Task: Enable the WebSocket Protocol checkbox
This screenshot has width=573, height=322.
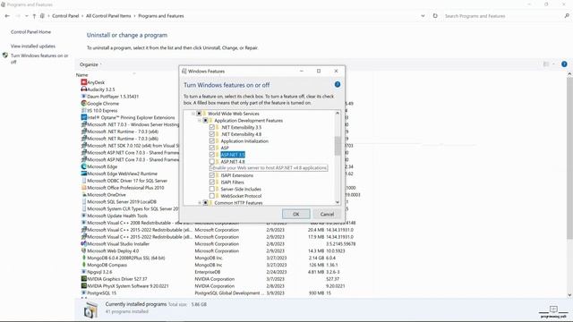Action: coord(212,196)
